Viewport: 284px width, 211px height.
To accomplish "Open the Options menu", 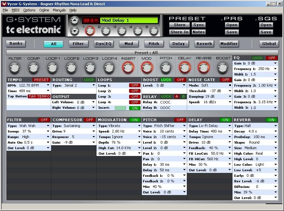I will coord(29,10).
